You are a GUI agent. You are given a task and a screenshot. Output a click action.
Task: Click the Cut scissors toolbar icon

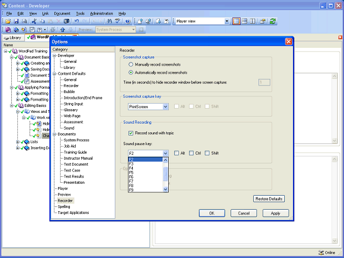[x=34, y=21]
